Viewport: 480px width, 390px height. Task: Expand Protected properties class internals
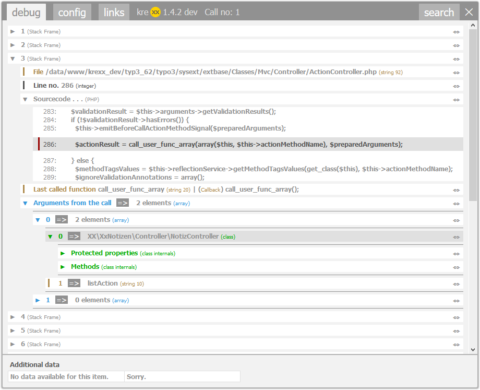point(63,253)
